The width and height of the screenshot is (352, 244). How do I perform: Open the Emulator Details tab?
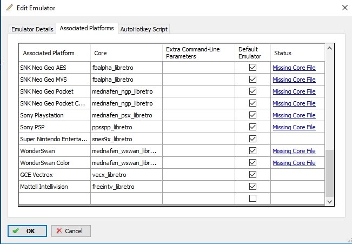pos(32,29)
